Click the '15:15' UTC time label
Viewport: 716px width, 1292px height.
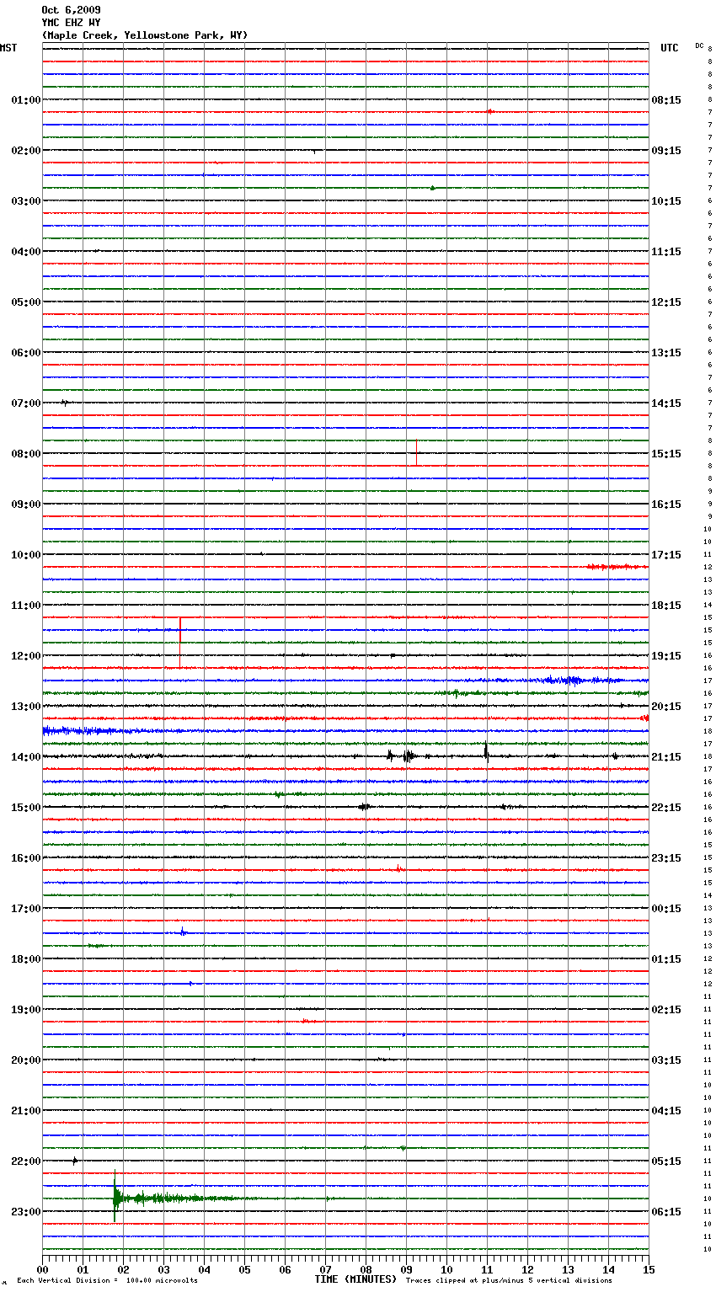tap(666, 454)
